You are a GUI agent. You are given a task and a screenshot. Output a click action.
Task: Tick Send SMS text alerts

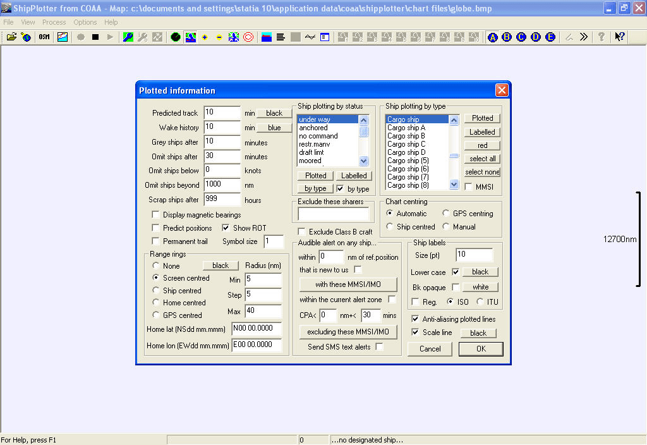(x=379, y=347)
